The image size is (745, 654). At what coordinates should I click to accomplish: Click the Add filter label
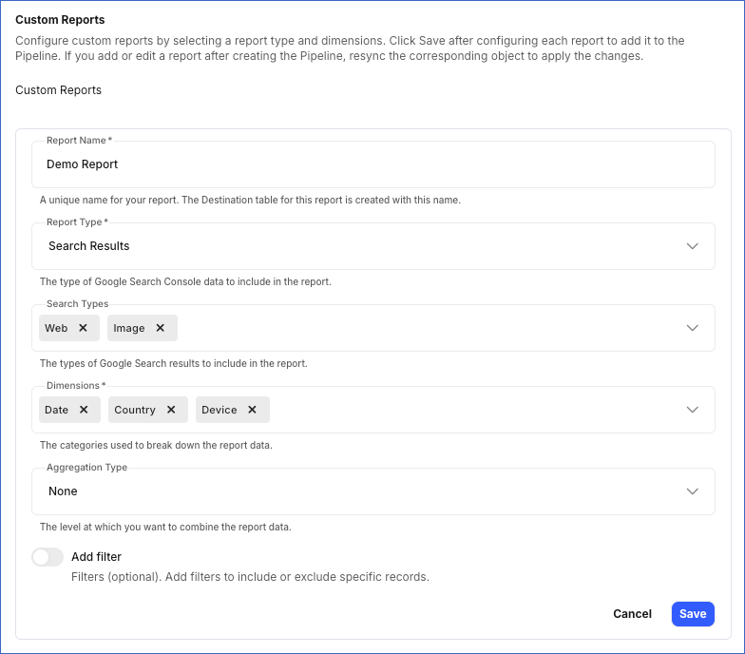click(97, 557)
